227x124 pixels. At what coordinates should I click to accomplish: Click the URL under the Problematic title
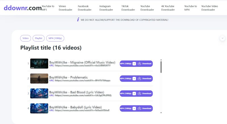pos(83,80)
